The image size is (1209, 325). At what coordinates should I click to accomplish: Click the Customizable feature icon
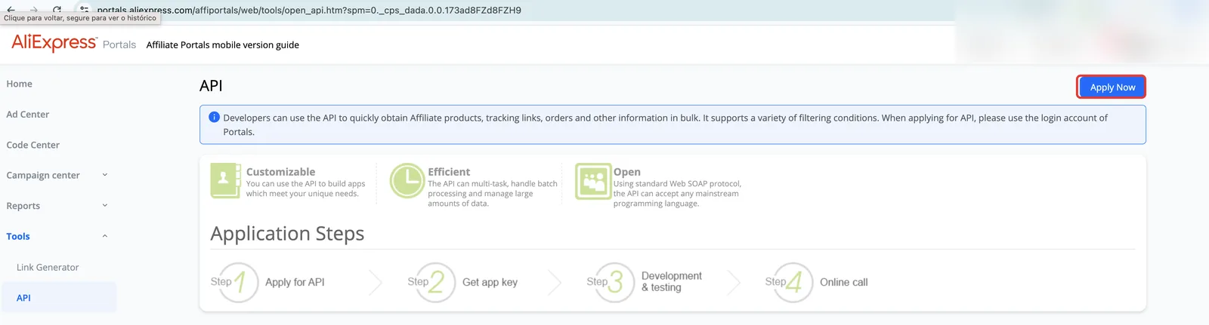225,181
